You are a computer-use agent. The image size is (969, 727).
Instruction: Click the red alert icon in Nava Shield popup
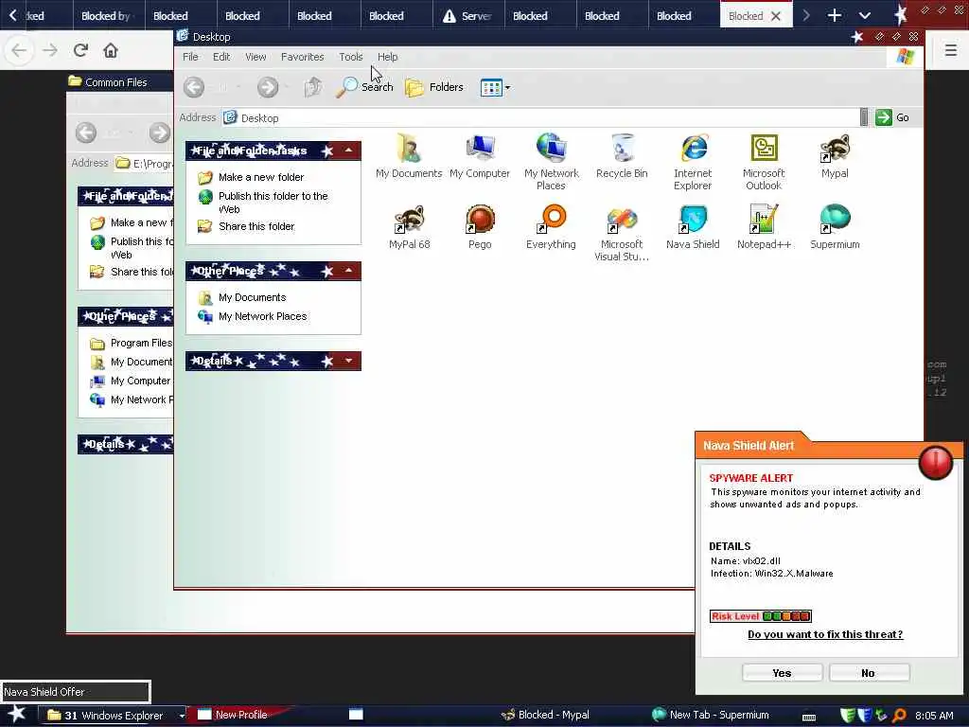pos(935,462)
